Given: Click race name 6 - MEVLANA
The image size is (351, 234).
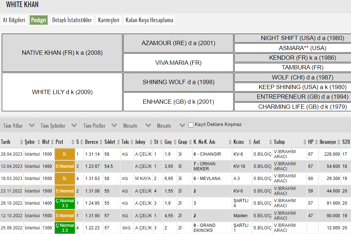Looking at the screenshot, I should pyautogui.click(x=207, y=179).
